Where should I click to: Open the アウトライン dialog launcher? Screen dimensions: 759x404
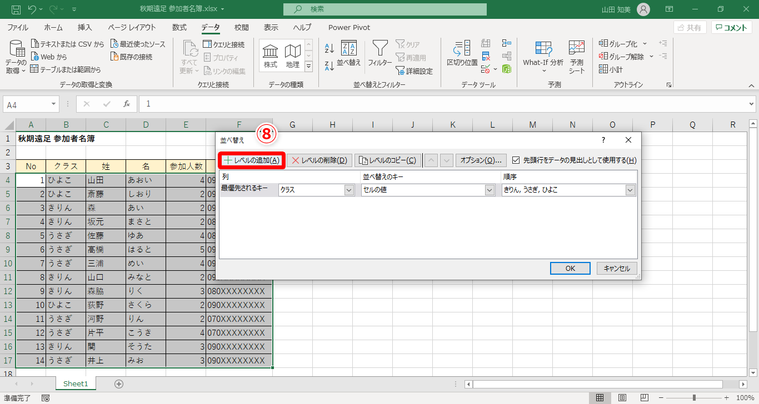[x=669, y=85]
